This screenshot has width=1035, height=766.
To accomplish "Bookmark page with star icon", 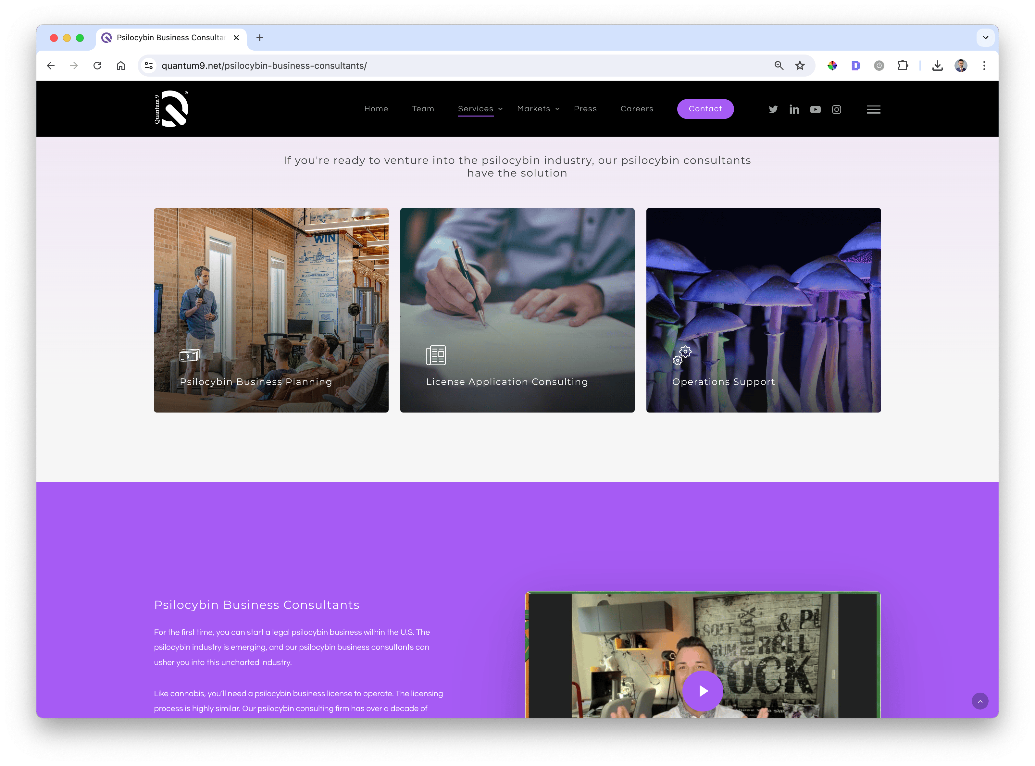I will pyautogui.click(x=800, y=66).
